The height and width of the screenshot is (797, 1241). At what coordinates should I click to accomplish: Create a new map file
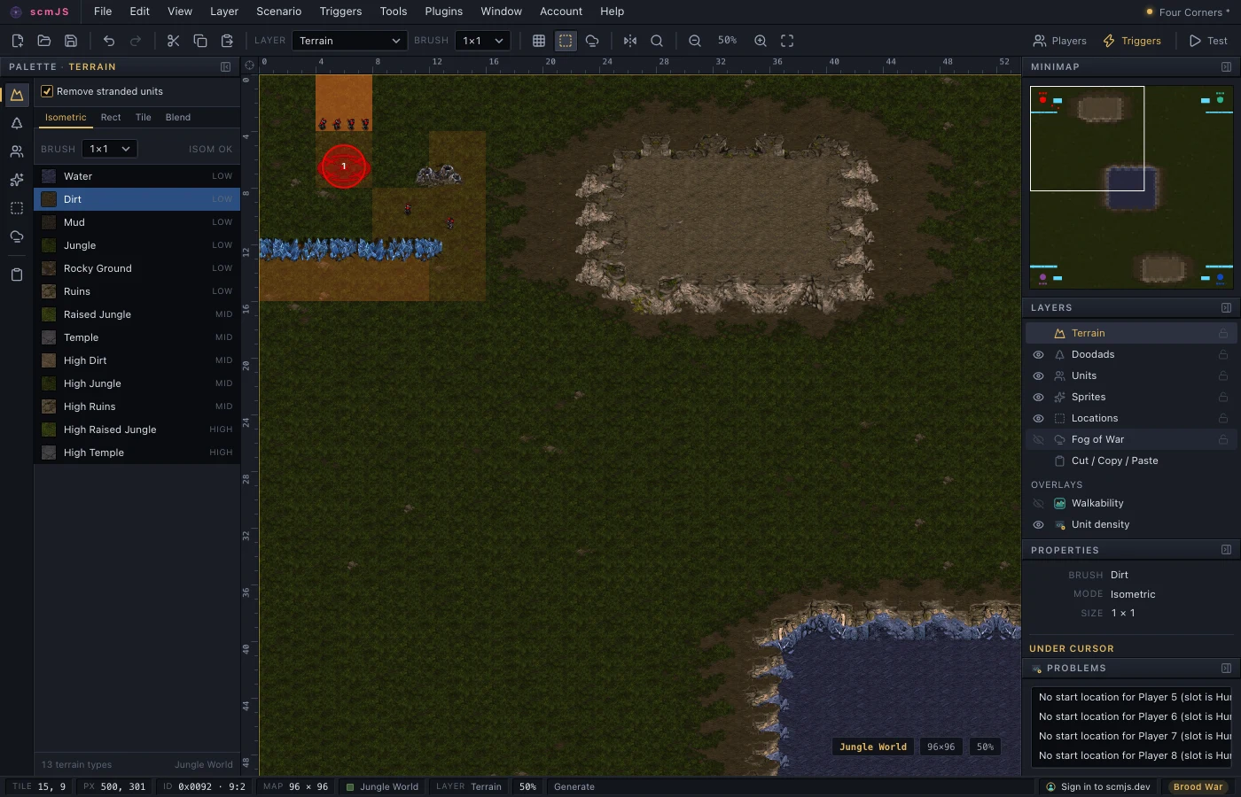pyautogui.click(x=17, y=41)
